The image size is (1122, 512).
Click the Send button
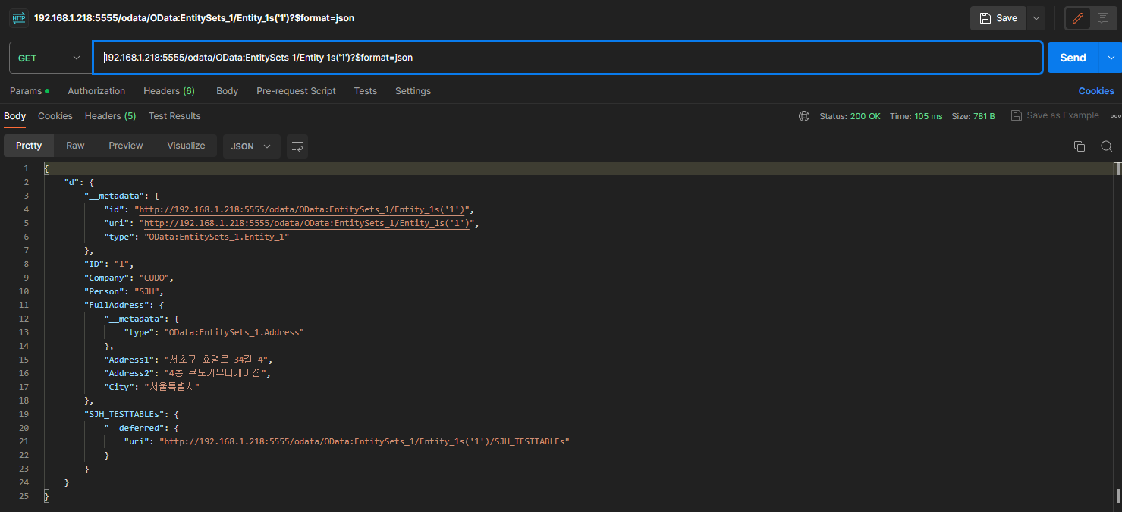(x=1073, y=58)
